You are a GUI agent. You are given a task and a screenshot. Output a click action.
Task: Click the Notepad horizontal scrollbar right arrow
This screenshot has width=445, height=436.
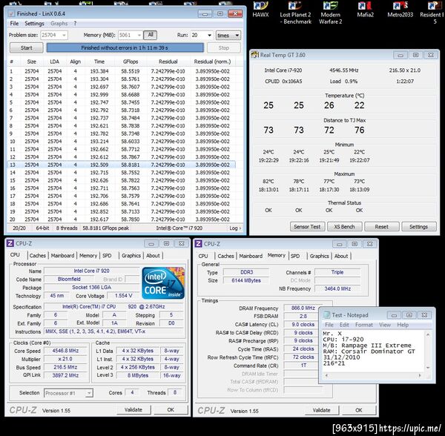tap(420, 375)
